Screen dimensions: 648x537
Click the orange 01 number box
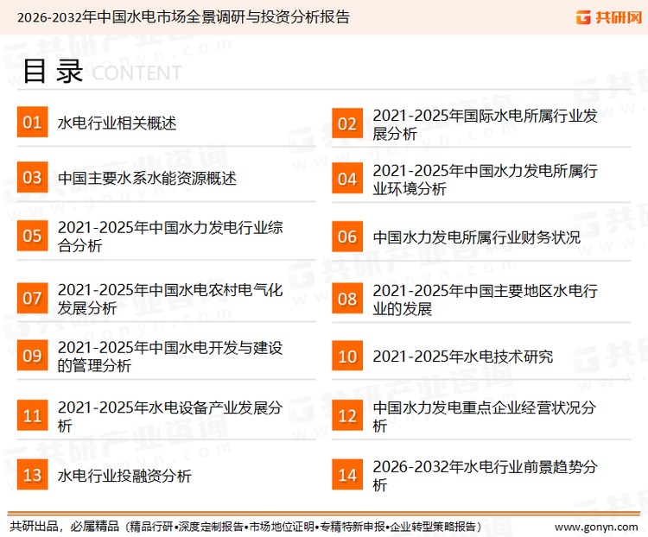tap(32, 122)
